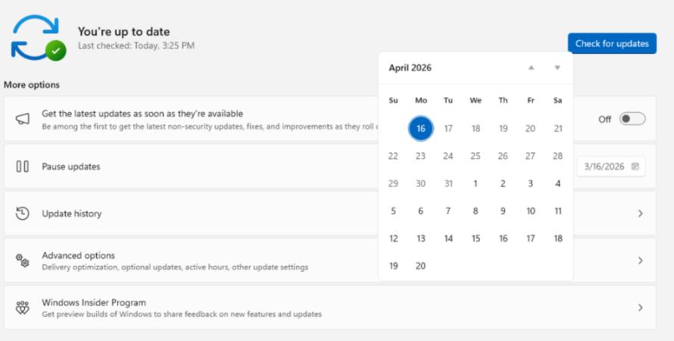
Task: Click the megaphone icon for latest updates
Action: 23,119
